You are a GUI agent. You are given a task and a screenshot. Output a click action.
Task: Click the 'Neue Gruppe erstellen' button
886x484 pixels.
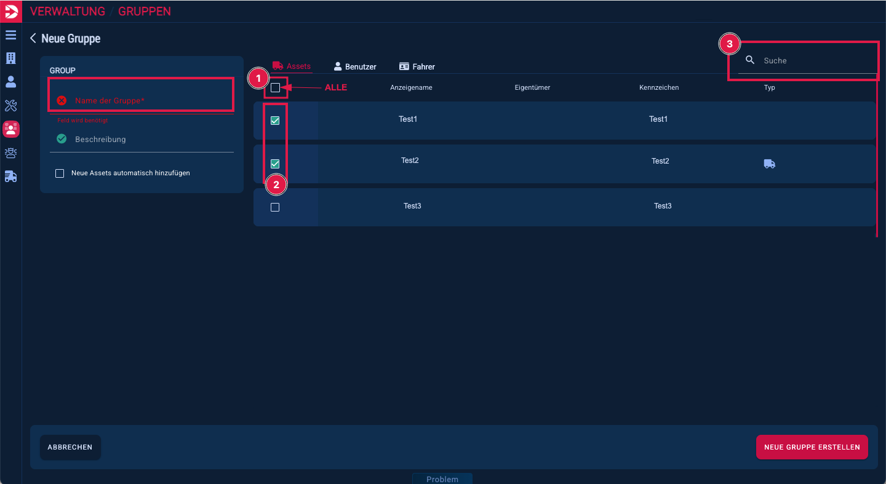pos(812,447)
